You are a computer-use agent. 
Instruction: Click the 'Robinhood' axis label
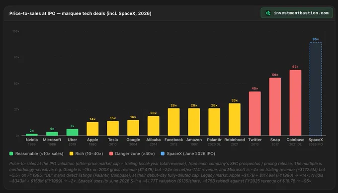235,140
